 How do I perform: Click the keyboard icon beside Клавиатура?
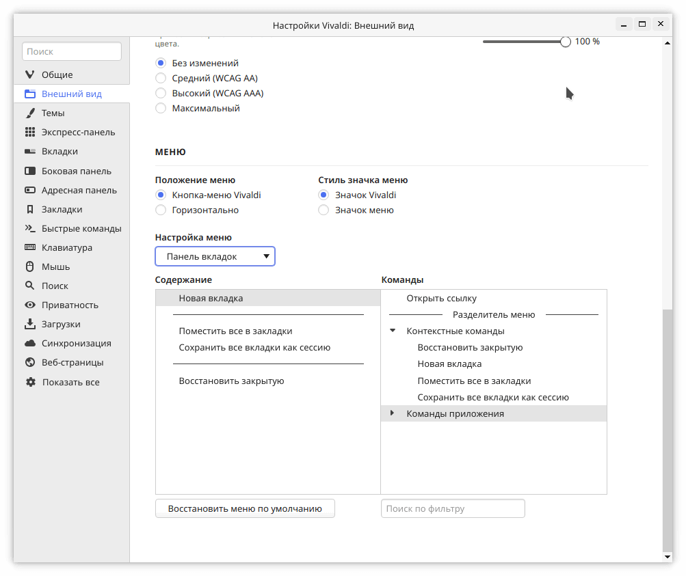tap(29, 247)
